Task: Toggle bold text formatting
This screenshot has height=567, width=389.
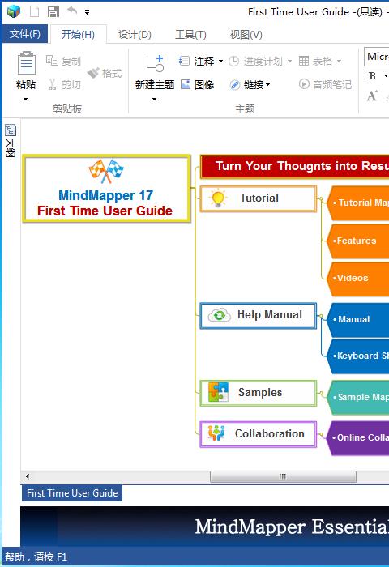Action: click(x=372, y=76)
